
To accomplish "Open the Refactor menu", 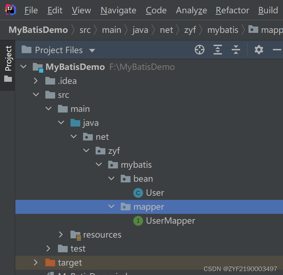I will tap(232, 10).
